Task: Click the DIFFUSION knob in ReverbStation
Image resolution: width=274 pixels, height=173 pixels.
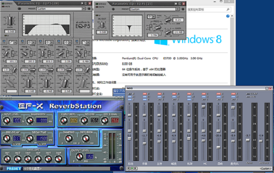Action: pyautogui.click(x=86, y=138)
